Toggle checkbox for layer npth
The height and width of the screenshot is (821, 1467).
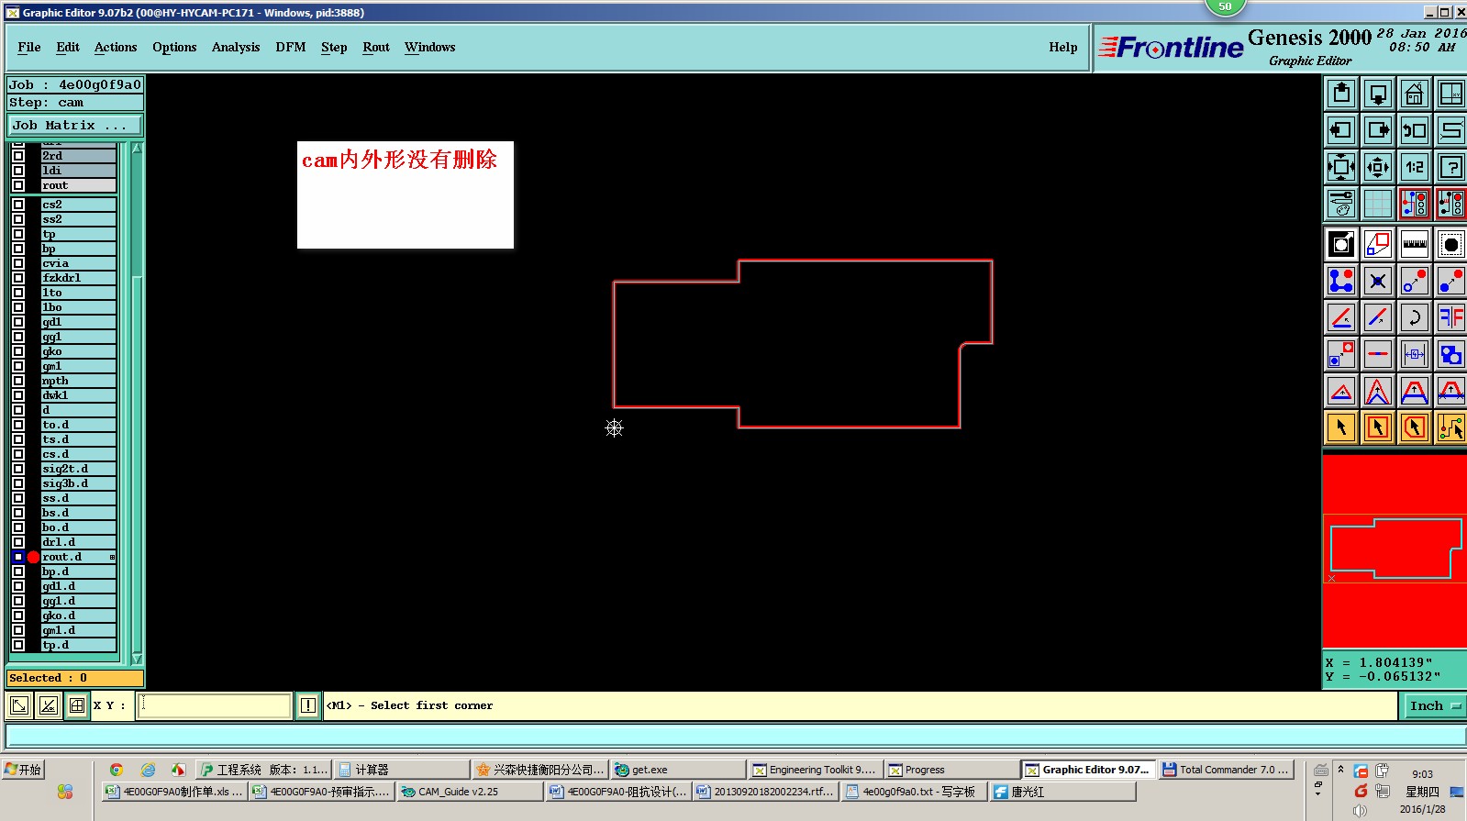tap(18, 381)
